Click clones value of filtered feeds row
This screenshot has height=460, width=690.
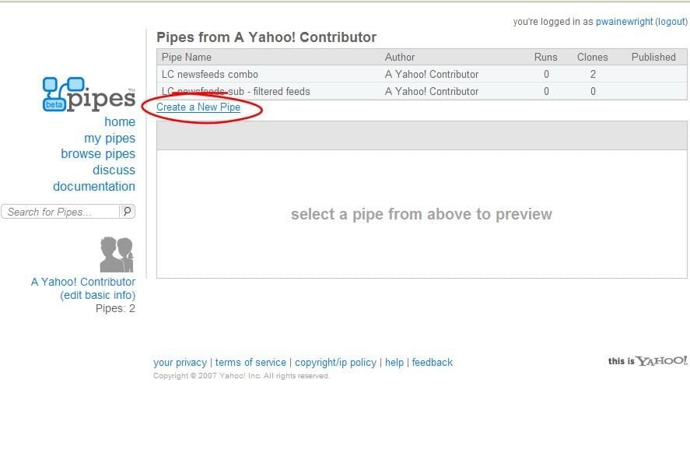pyautogui.click(x=593, y=92)
